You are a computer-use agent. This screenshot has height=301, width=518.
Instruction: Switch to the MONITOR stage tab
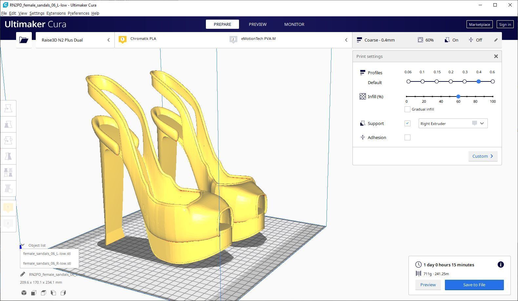[x=294, y=24]
